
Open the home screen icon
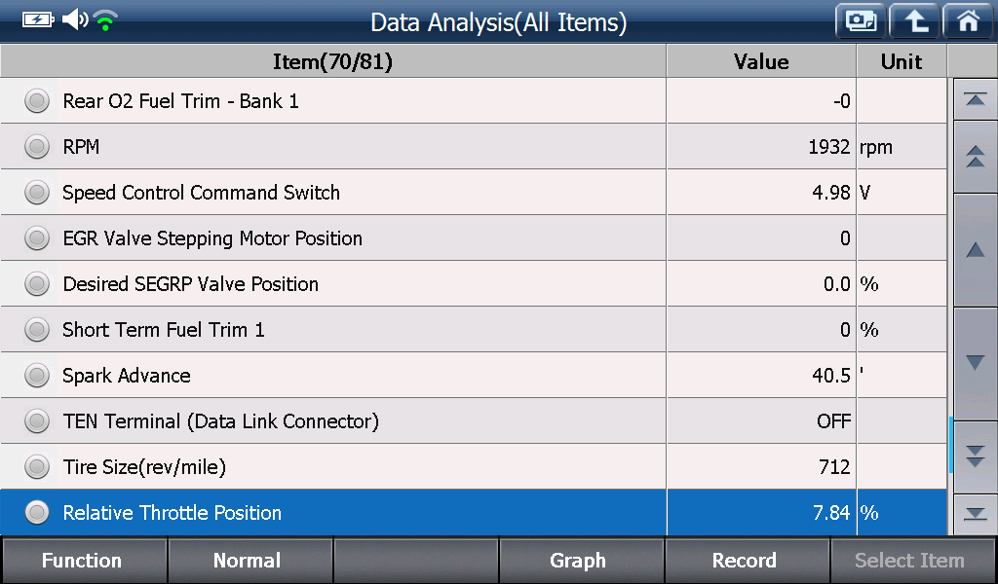[968, 21]
